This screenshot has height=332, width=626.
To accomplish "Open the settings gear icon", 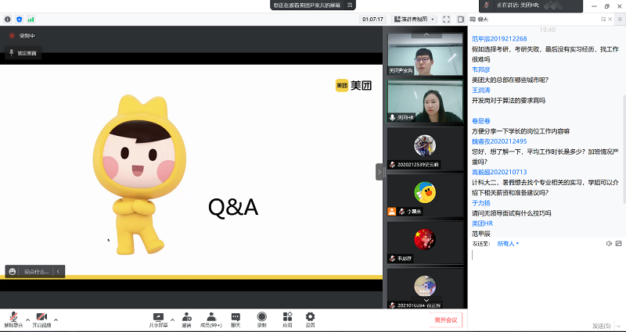I will [310, 317].
